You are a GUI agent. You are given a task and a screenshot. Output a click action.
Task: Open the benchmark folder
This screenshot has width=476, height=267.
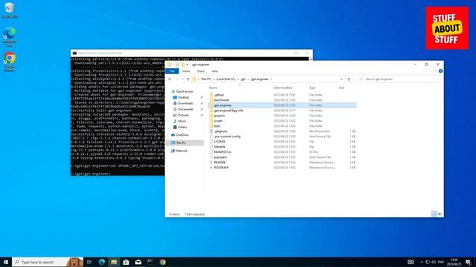tap(222, 100)
